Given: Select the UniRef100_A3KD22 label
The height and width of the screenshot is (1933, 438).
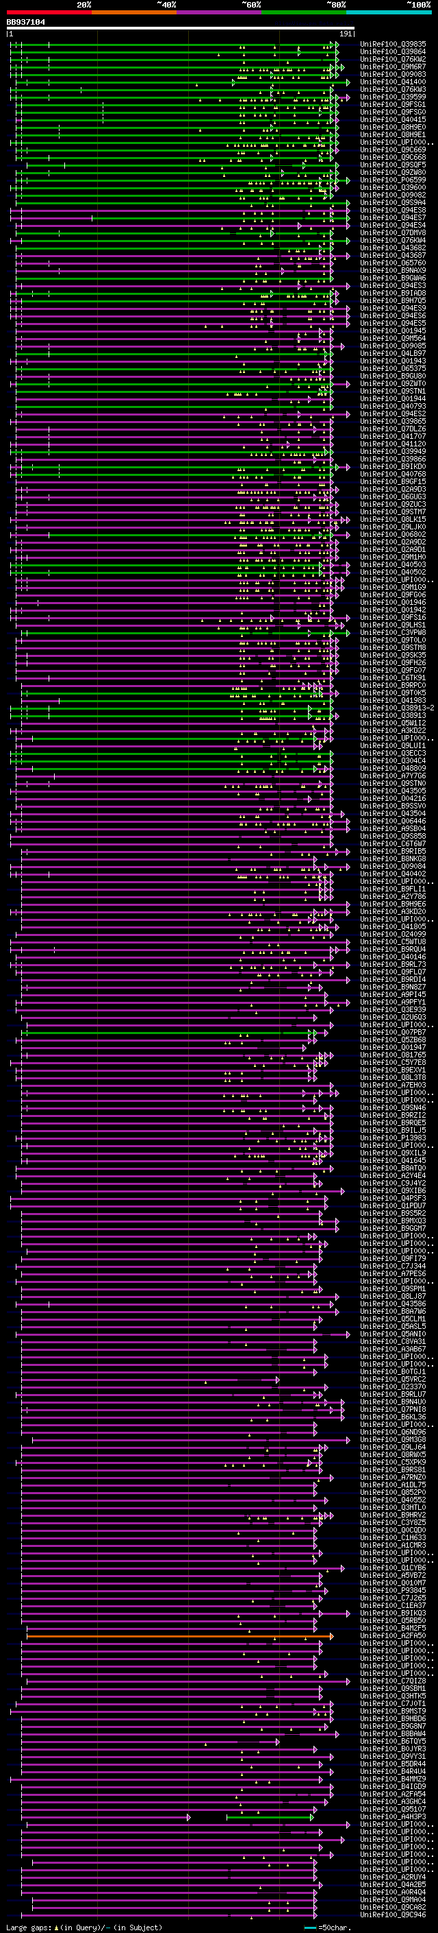Looking at the screenshot, I should [x=393, y=730].
